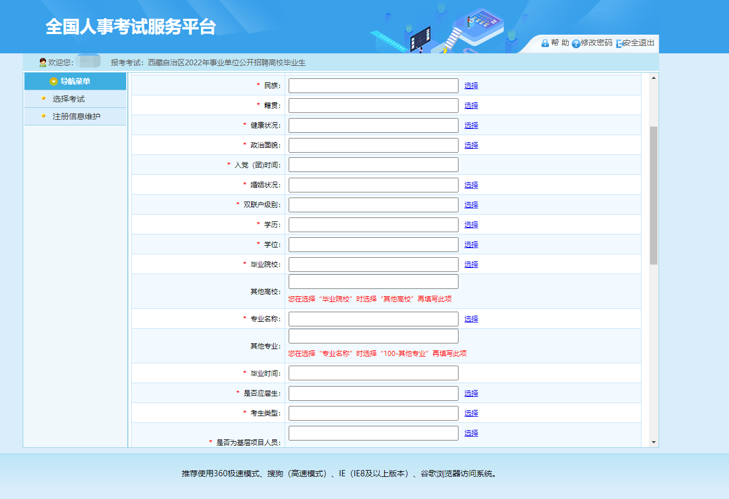Open 选择考试 in the navigation menu

click(69, 99)
